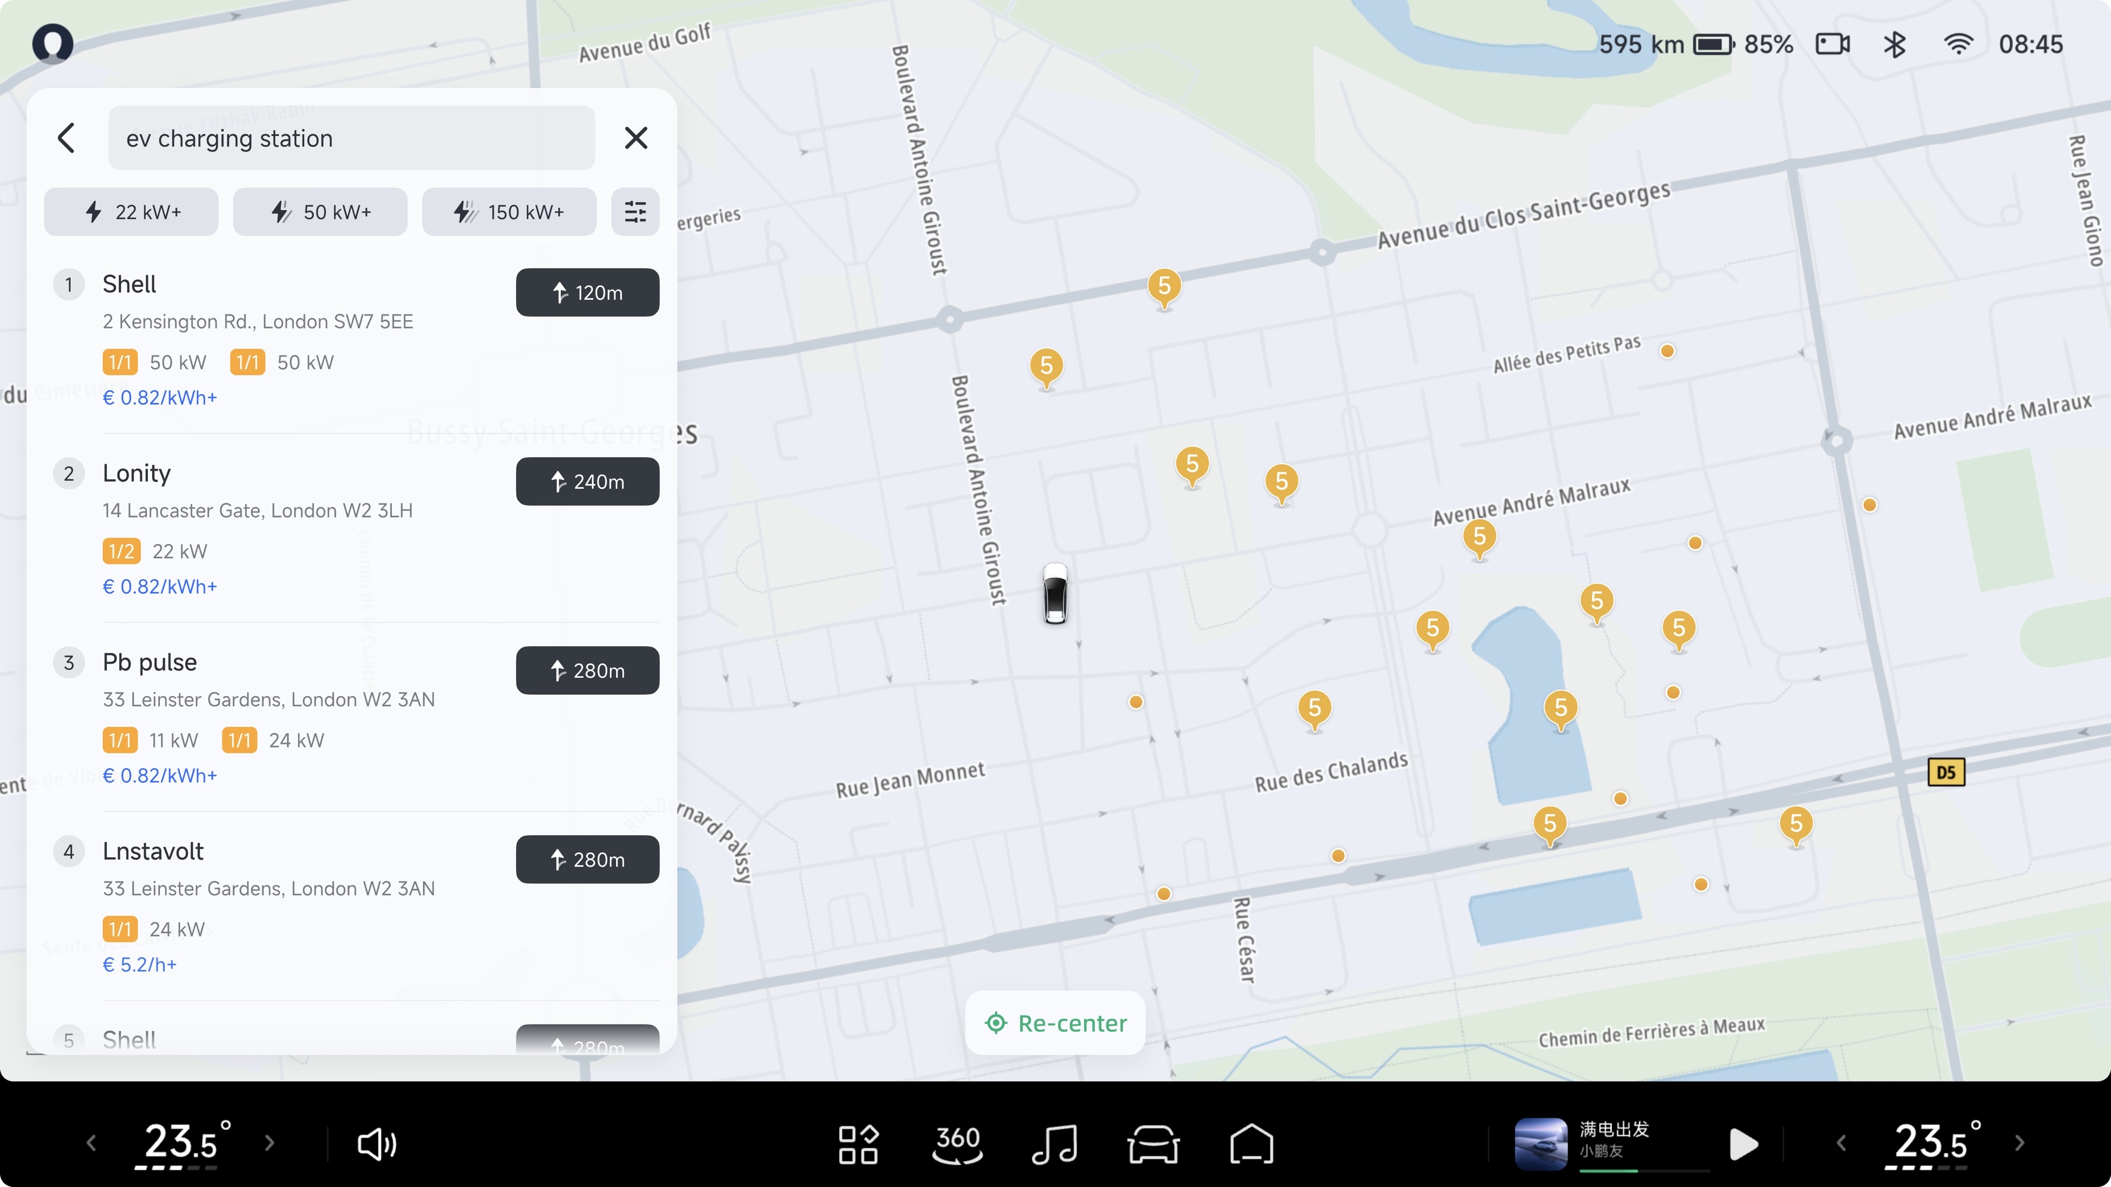Screen dimensions: 2111x1187
Task: Open vehicle settings car icon
Action: [x=1153, y=1144]
